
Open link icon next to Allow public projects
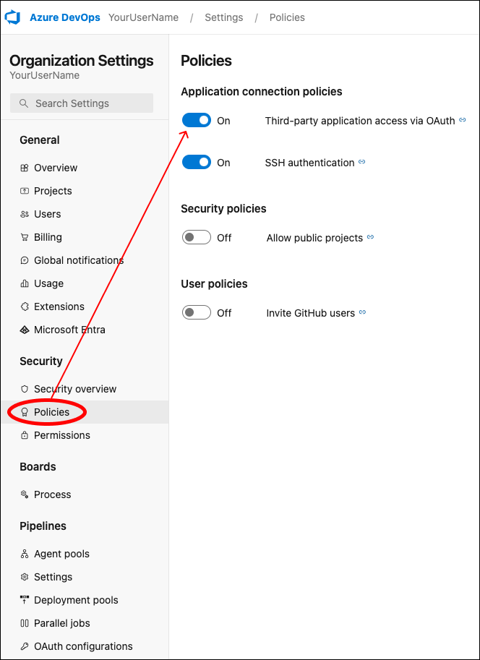370,237
